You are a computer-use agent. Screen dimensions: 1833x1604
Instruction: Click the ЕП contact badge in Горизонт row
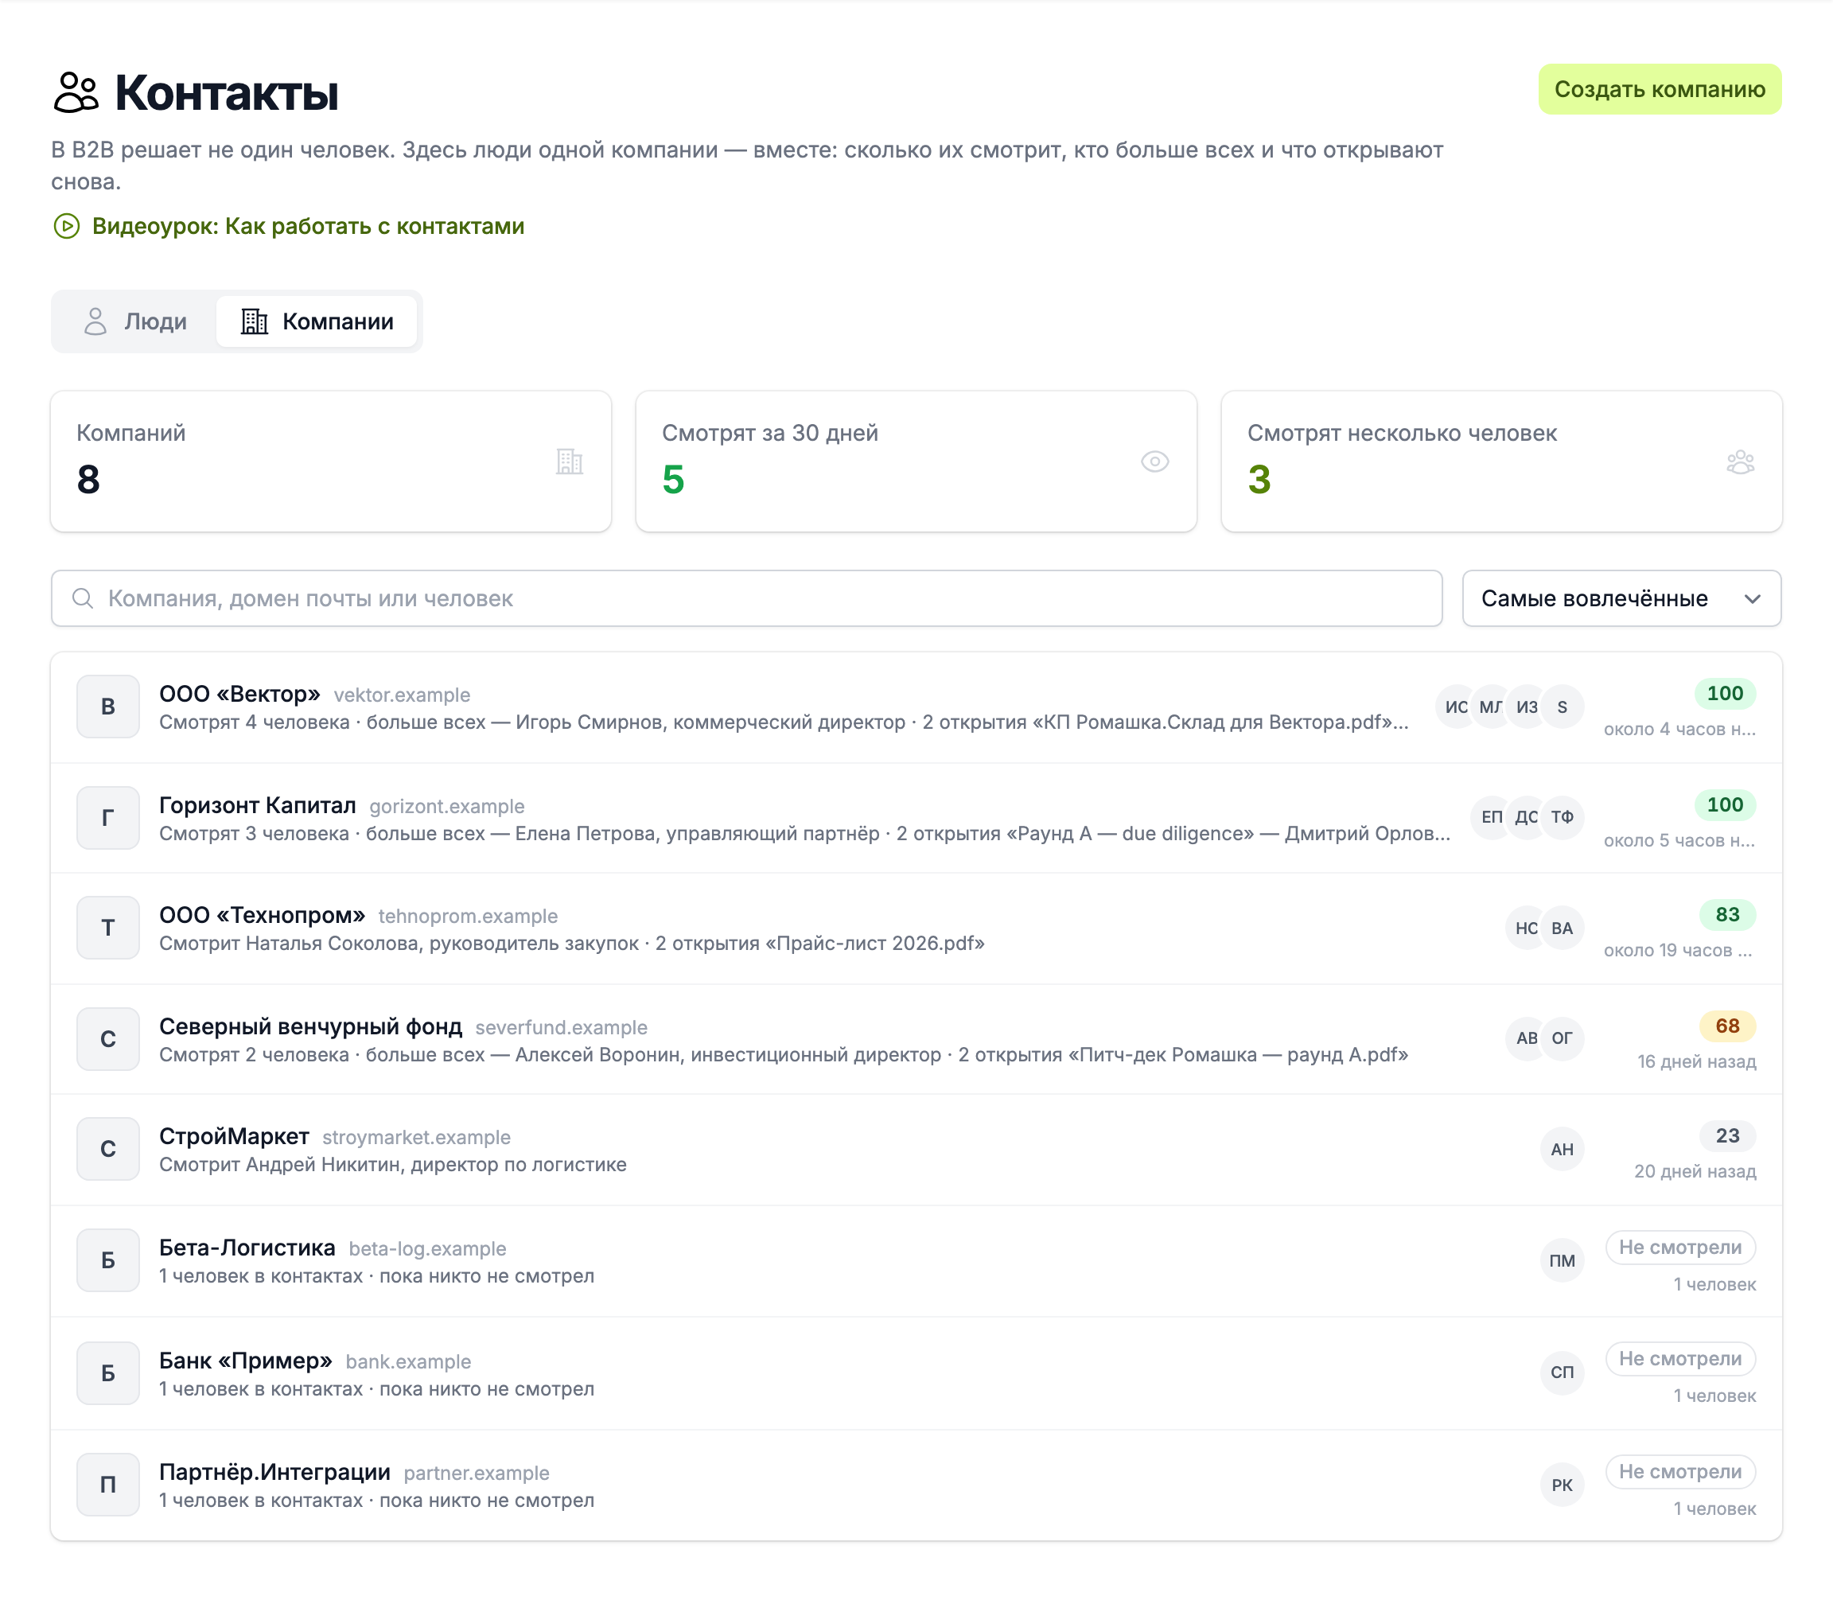[1491, 817]
